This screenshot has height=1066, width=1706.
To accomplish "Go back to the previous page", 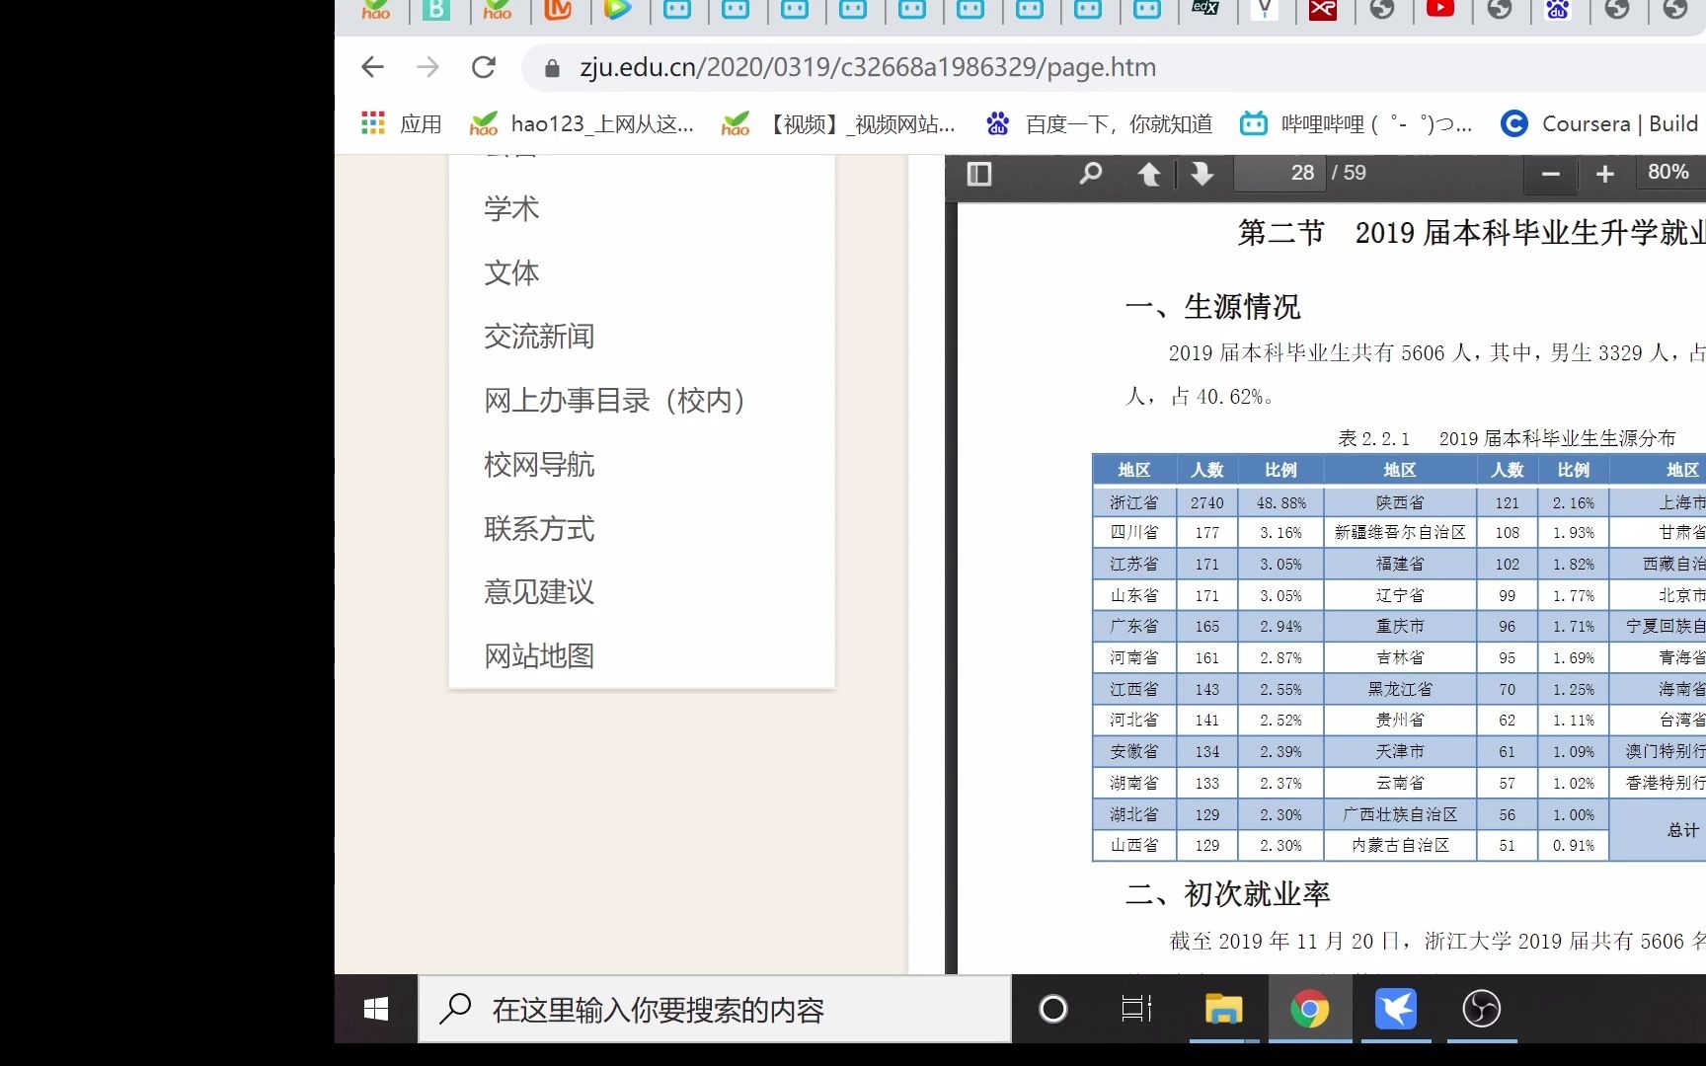I will (x=372, y=67).
